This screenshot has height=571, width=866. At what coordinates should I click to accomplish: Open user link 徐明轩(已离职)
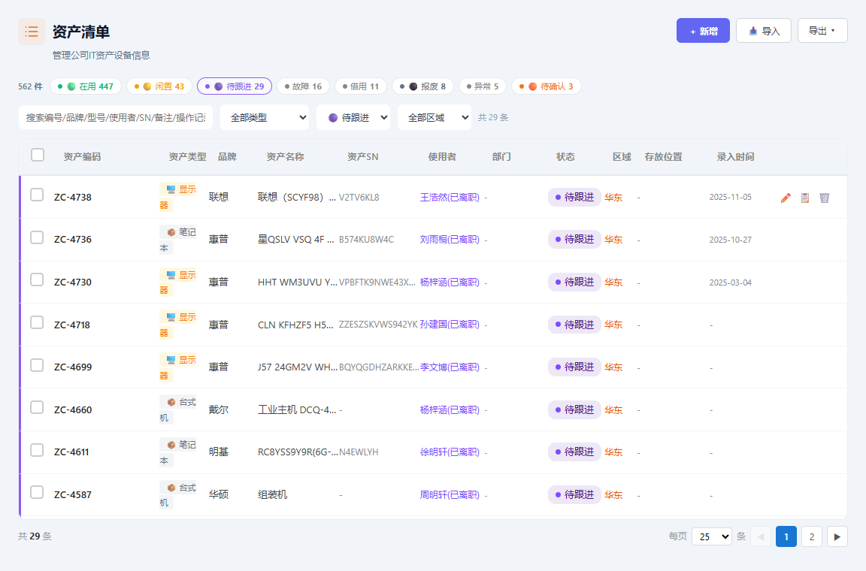450,452
